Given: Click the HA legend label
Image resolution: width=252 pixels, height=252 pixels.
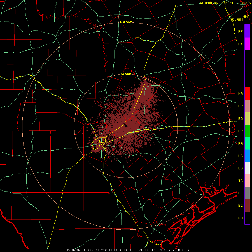Looking at the screenshot, I should pos(240,94).
